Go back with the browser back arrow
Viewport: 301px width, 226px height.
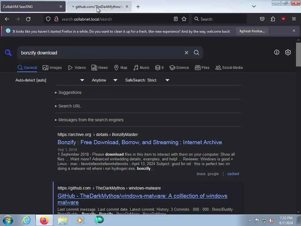pyautogui.click(x=7, y=19)
